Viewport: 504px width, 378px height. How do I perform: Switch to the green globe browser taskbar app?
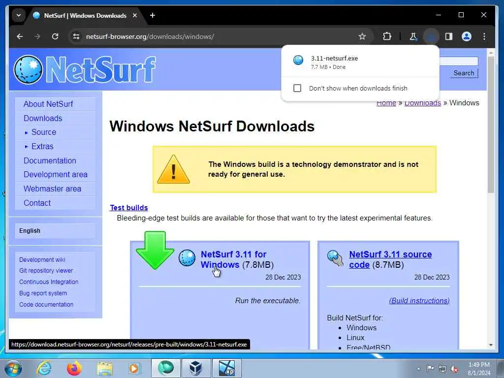[166, 368]
